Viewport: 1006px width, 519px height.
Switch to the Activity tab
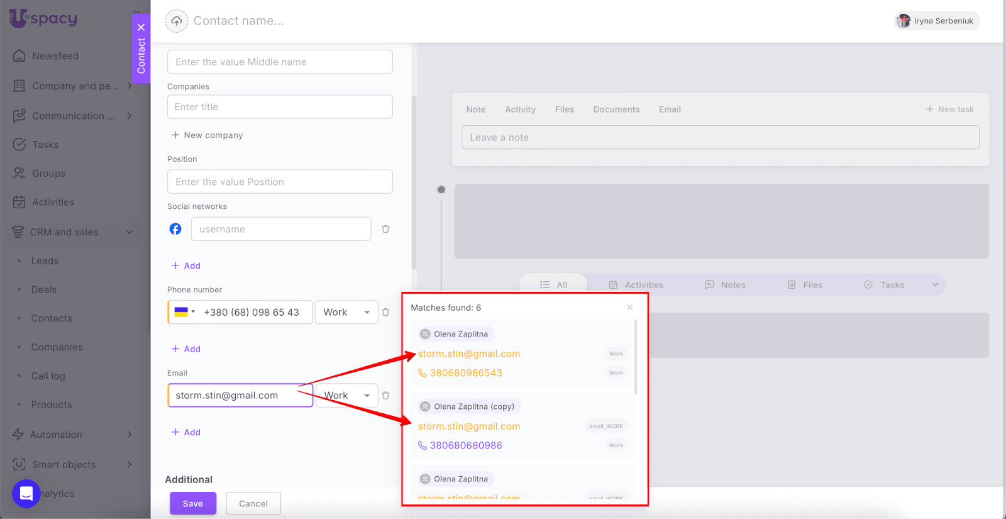click(x=520, y=109)
